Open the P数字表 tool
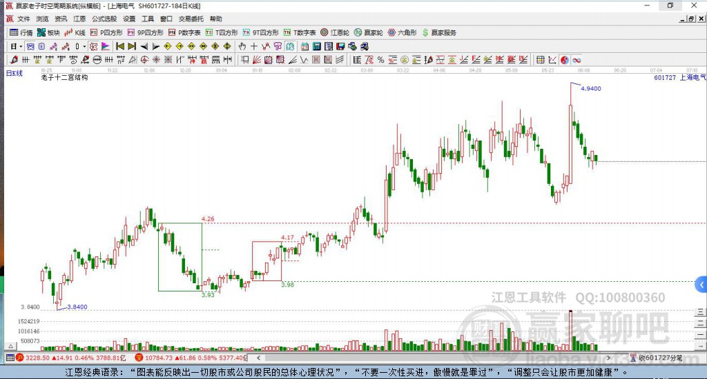The height and width of the screenshot is (379, 707). [x=184, y=32]
